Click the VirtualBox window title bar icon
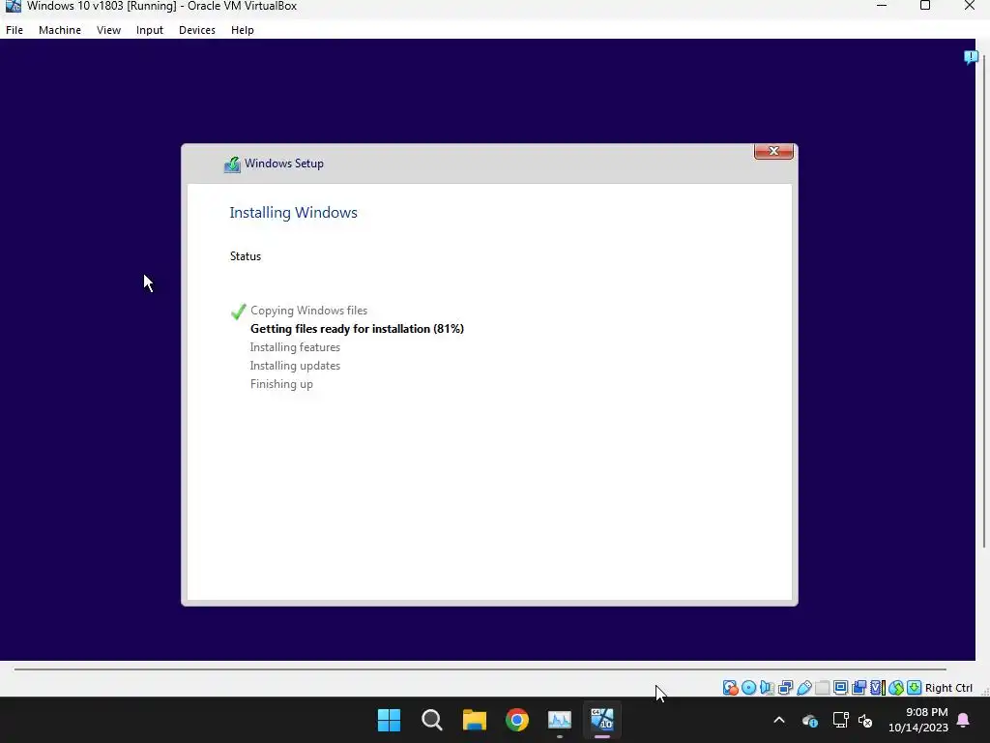Screen dimensions: 990x743 click(14, 6)
